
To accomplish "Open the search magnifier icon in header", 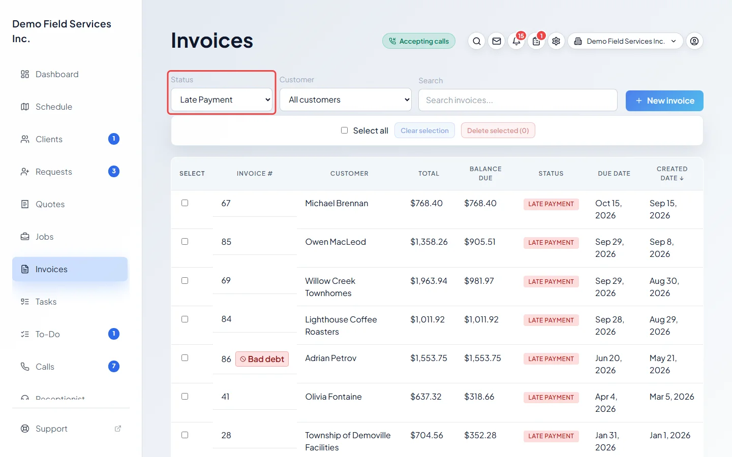I will 477,41.
